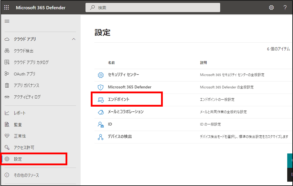Click the laptop shield icon in エンドポイント row
The width and height of the screenshot is (293, 186).
(101, 100)
